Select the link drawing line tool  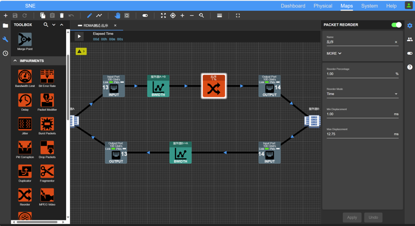[99, 16]
